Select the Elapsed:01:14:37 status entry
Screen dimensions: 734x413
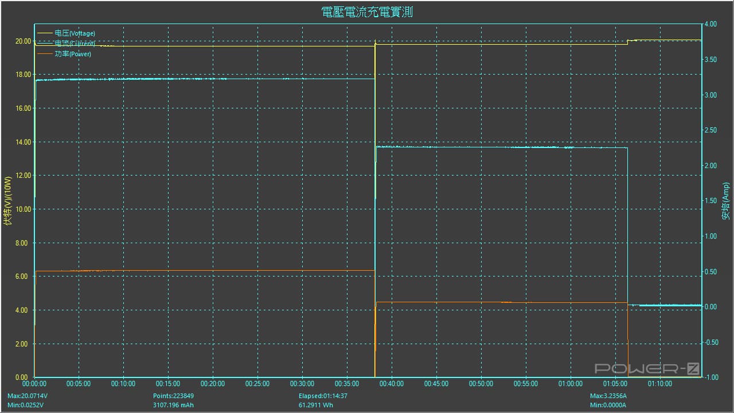pyautogui.click(x=323, y=396)
